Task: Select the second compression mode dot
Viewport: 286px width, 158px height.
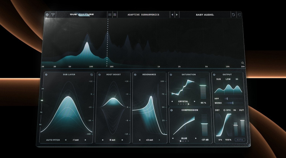Action: click(x=183, y=141)
